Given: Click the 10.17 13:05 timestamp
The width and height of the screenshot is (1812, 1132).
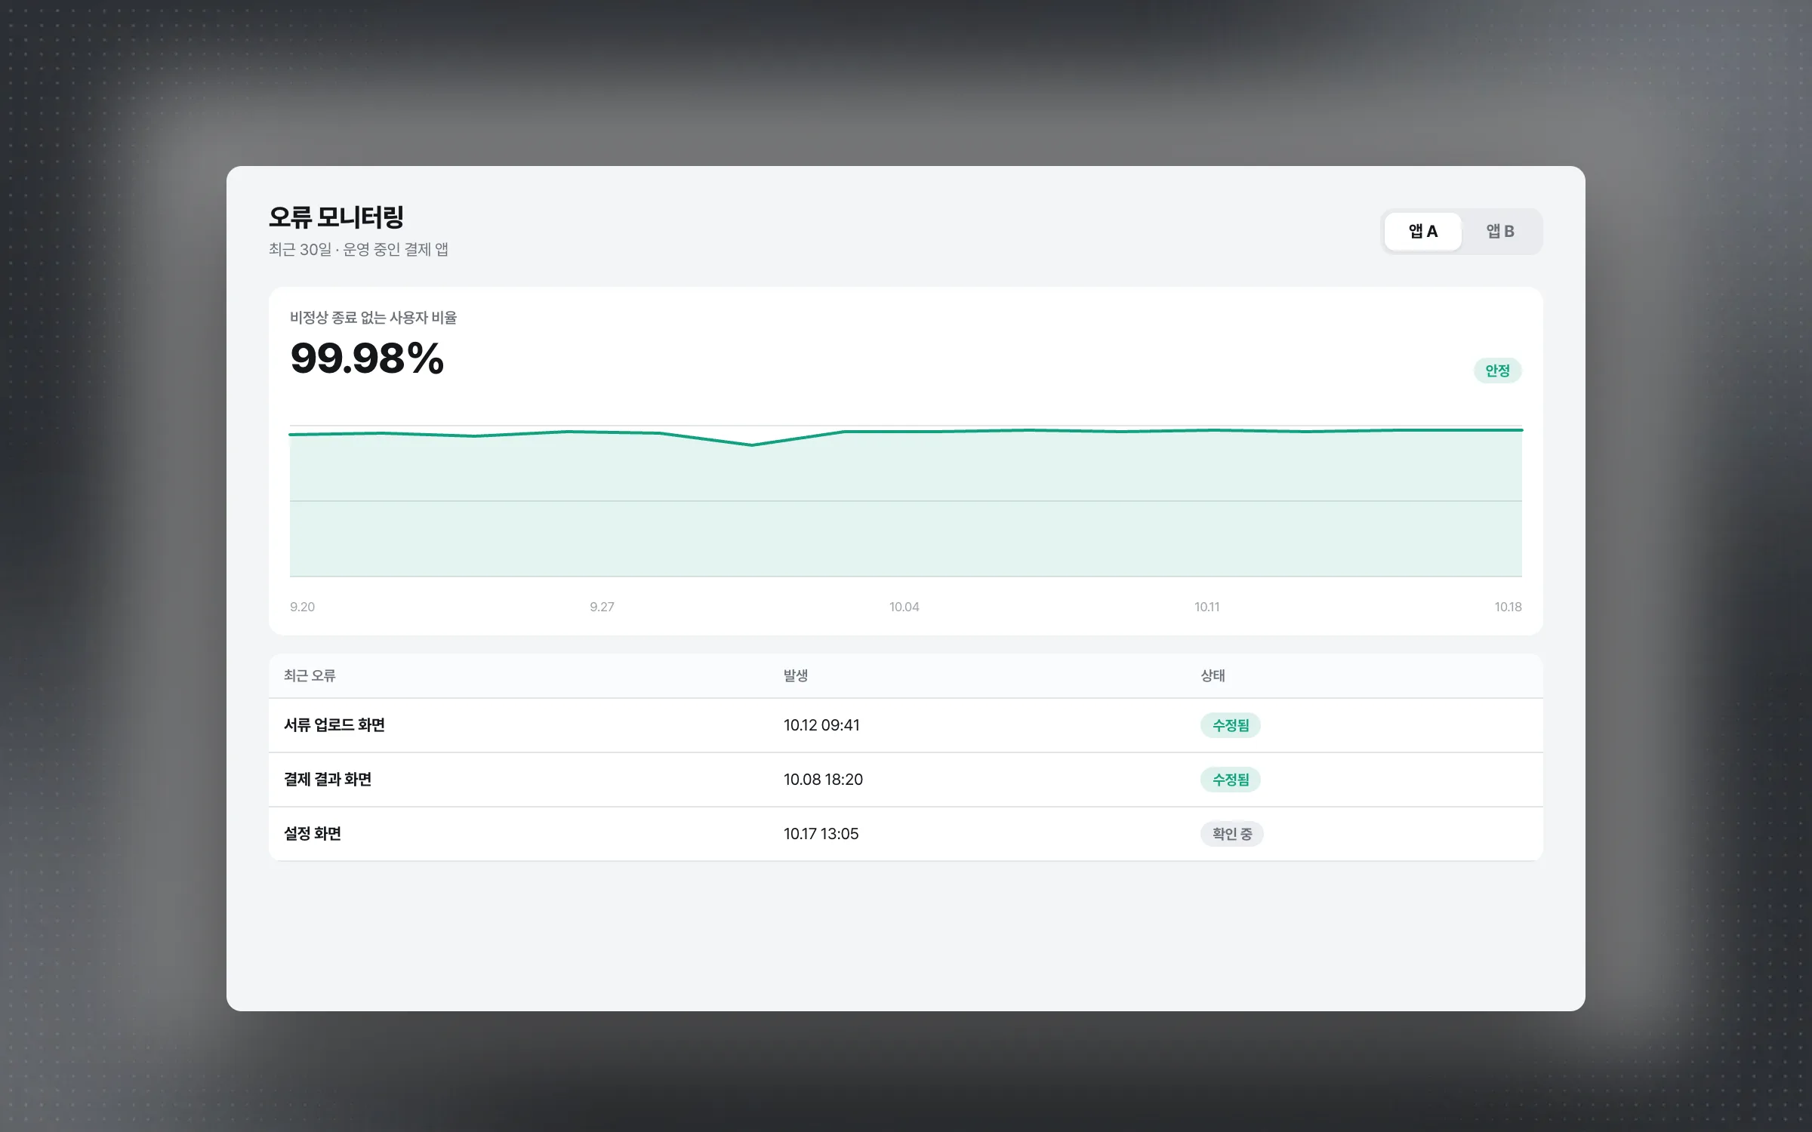Looking at the screenshot, I should pos(821,834).
